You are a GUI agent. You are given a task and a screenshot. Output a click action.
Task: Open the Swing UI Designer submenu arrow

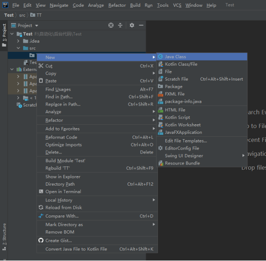243,155
